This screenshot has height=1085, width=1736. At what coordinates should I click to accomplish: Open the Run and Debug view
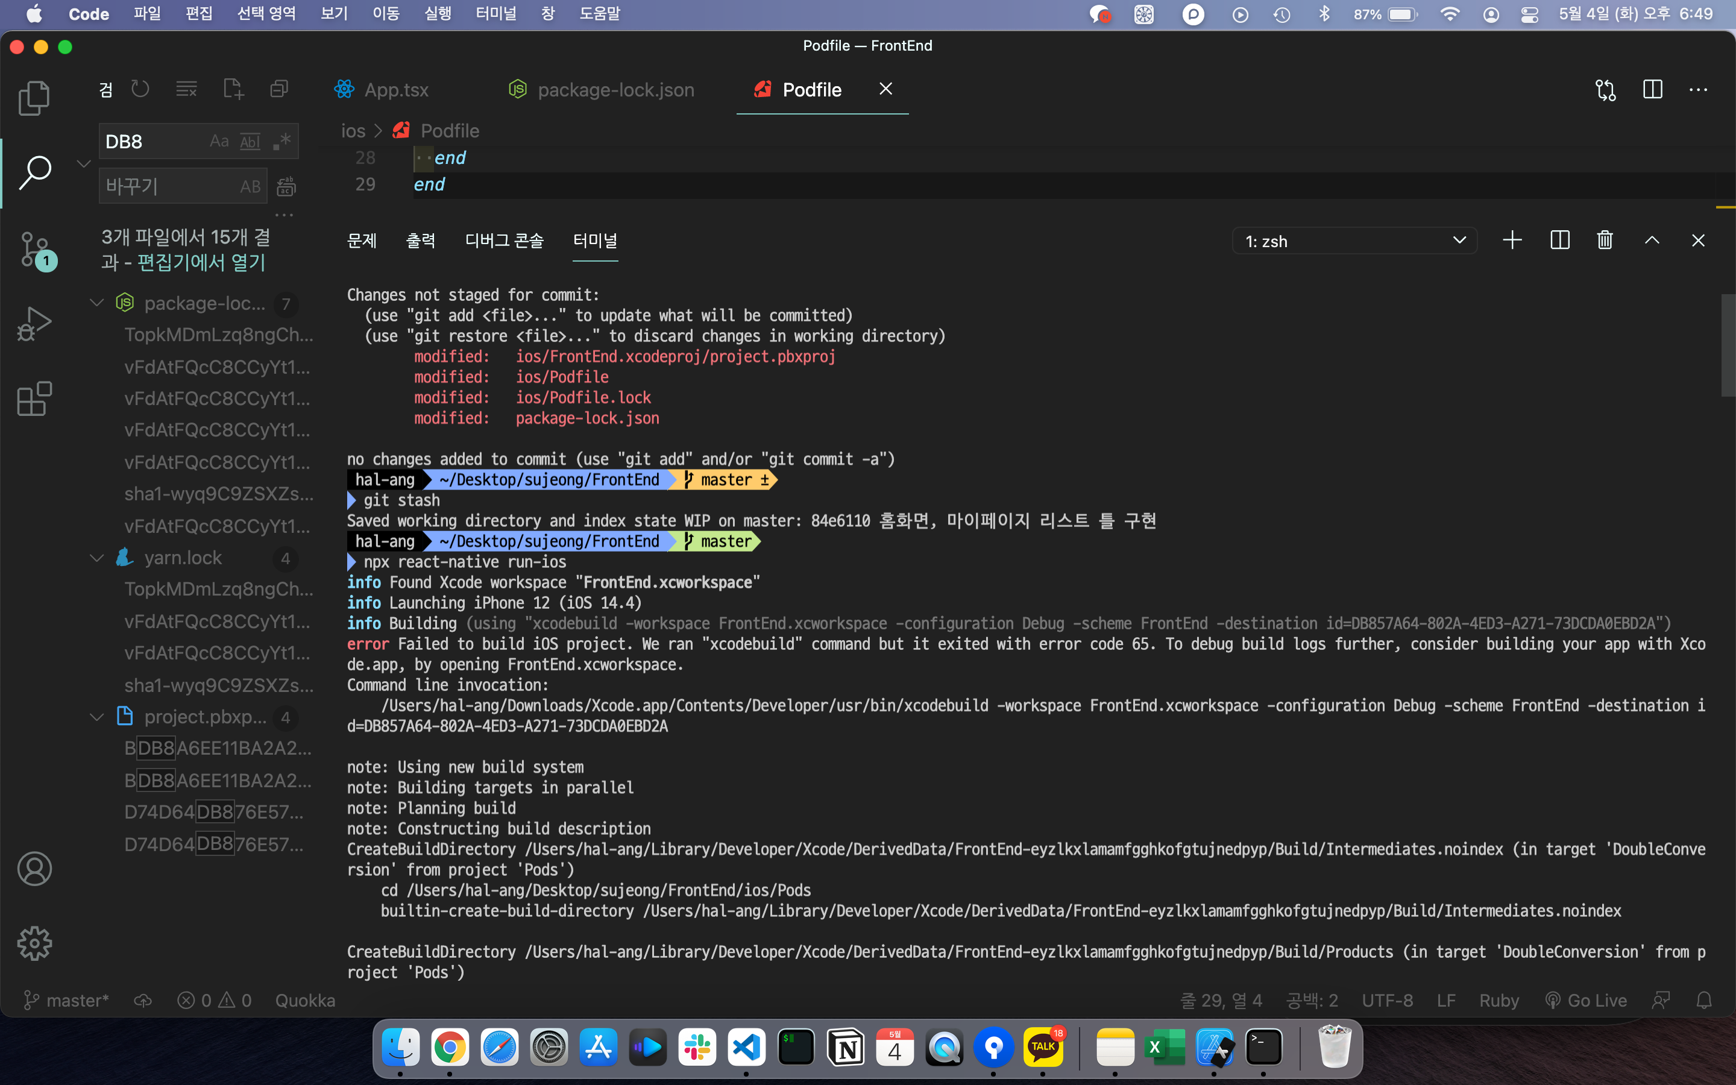[34, 324]
